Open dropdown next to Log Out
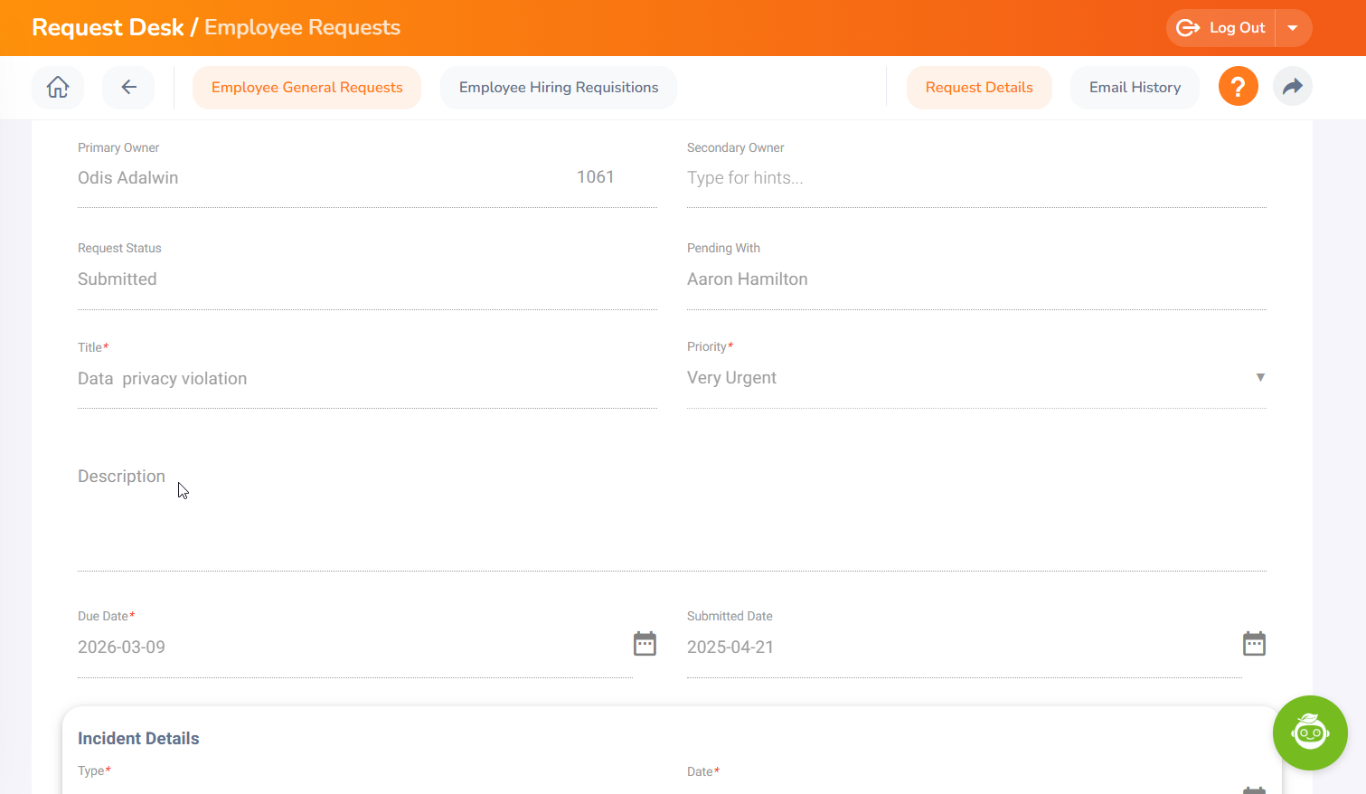The image size is (1366, 794). coord(1293,28)
